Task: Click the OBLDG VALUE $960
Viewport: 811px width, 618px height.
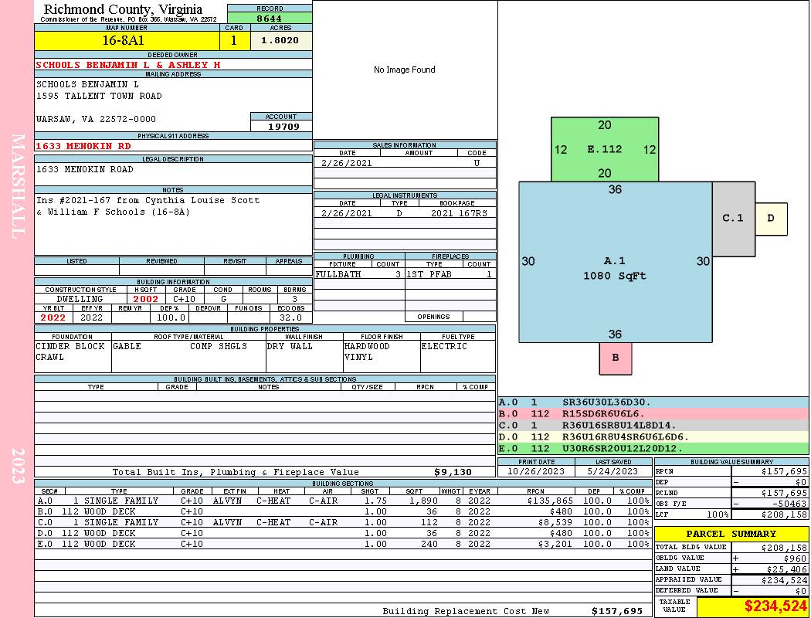Action: 794,559
